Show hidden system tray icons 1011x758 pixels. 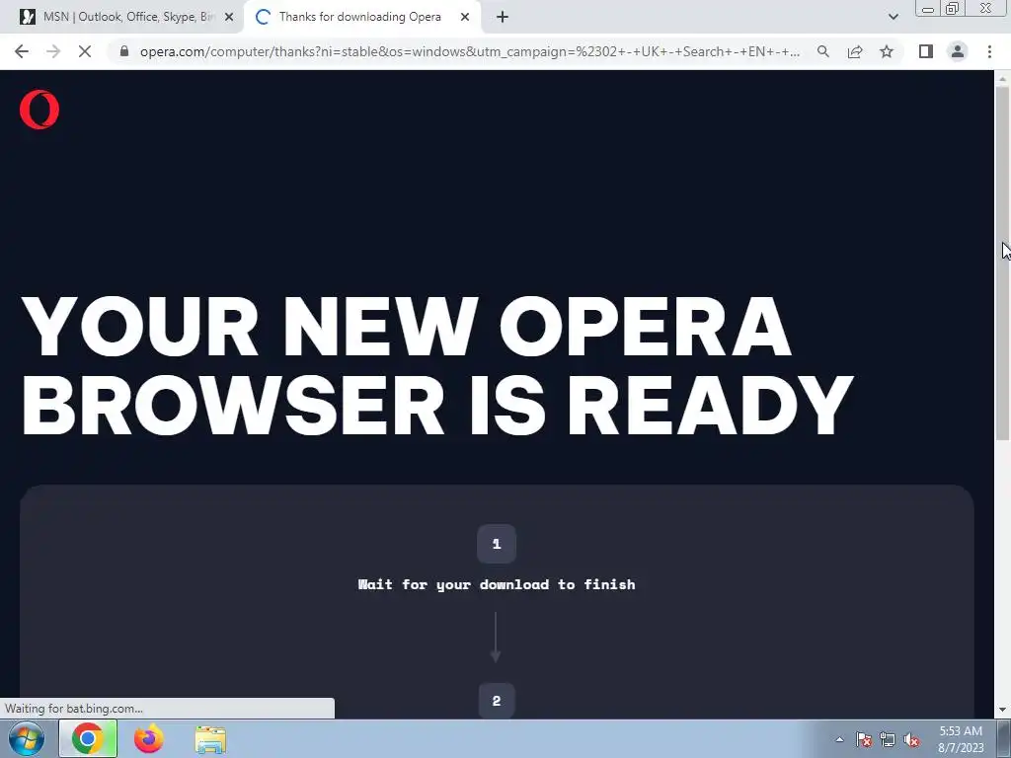coord(839,739)
